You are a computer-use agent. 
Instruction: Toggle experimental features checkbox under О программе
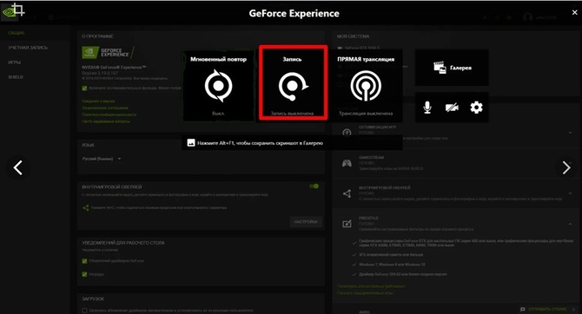pos(84,88)
